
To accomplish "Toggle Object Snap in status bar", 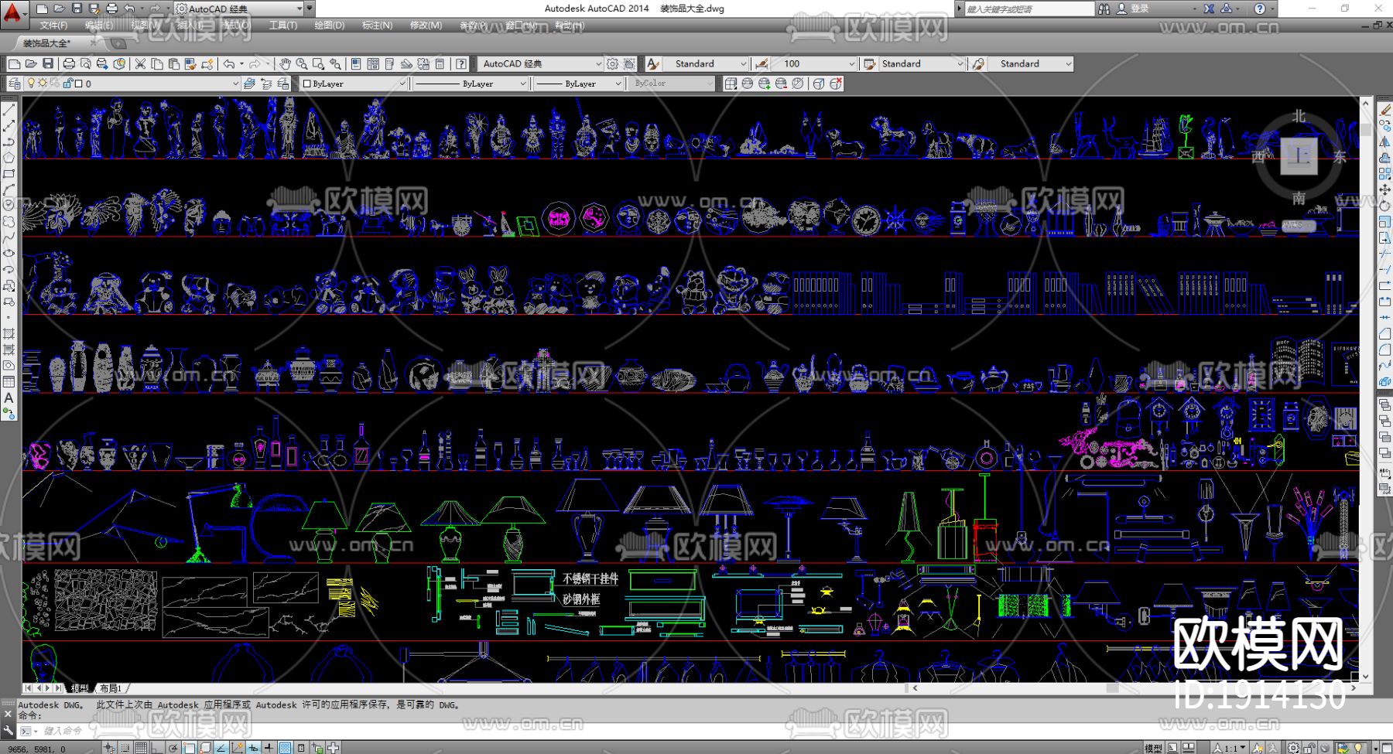I will point(190,748).
